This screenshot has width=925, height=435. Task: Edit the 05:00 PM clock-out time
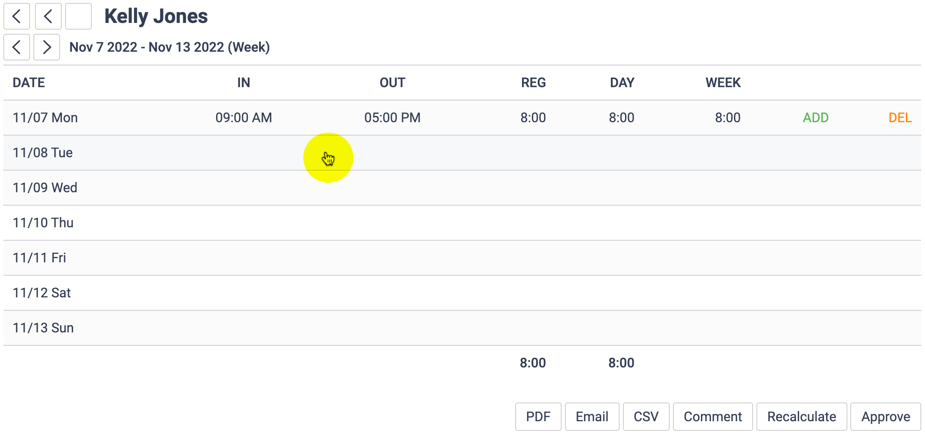[392, 118]
